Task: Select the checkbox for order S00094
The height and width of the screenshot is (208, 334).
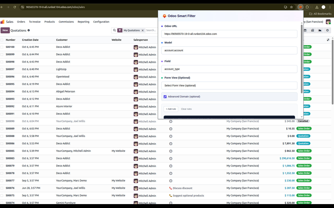Action: (2, 92)
